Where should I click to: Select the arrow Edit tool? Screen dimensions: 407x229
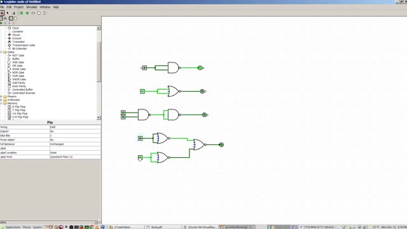tap(8, 13)
